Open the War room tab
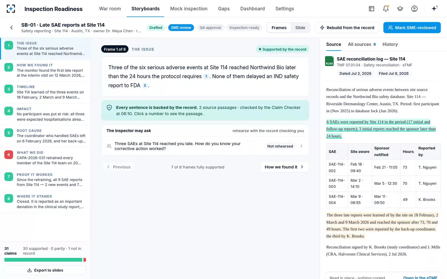This screenshot has height=279, width=447. [x=110, y=9]
